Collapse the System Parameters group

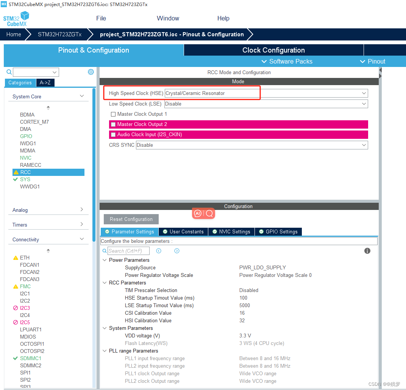point(105,328)
